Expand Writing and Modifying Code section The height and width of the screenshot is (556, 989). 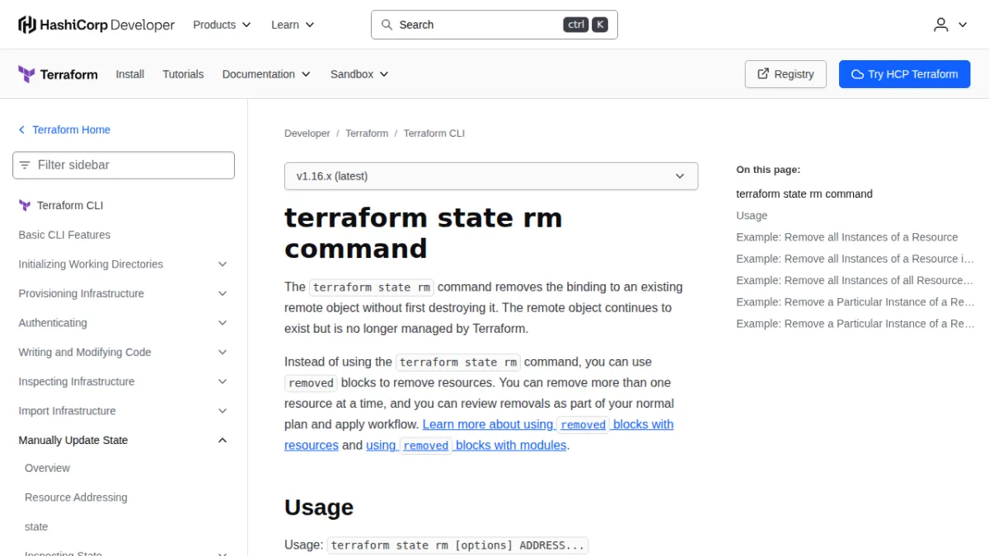pos(124,353)
